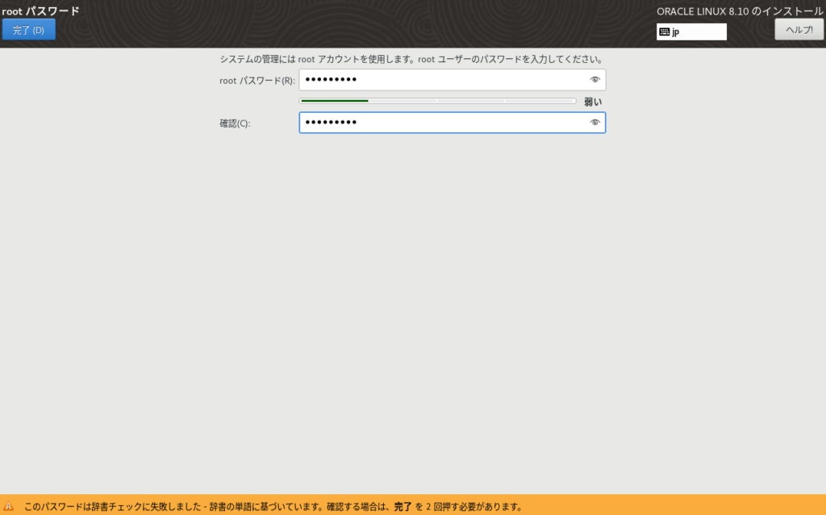Reveal the confirmation password via eye icon
Image resolution: width=826 pixels, height=515 pixels.
594,123
